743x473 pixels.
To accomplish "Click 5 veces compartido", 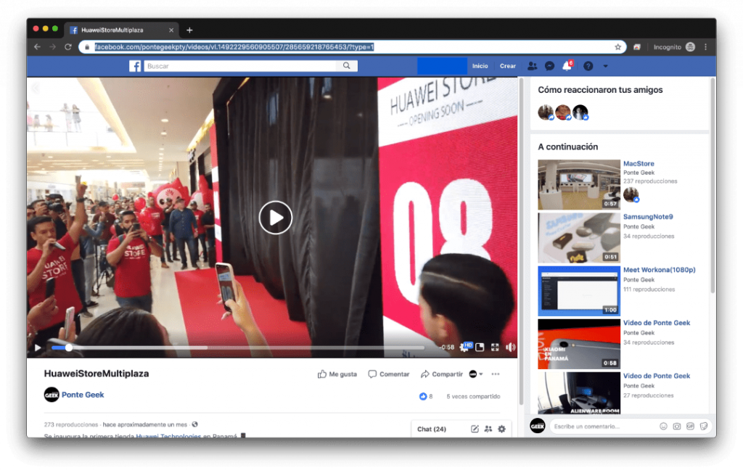I will (473, 396).
